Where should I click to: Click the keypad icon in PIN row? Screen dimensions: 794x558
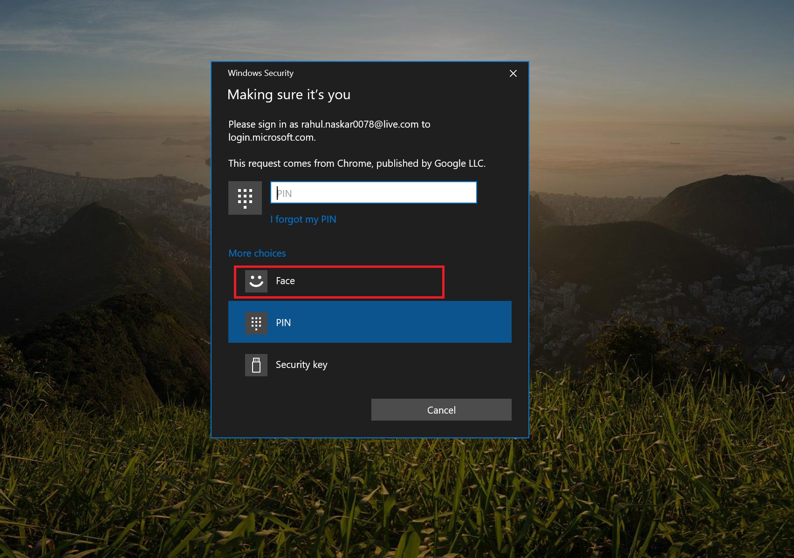(256, 323)
